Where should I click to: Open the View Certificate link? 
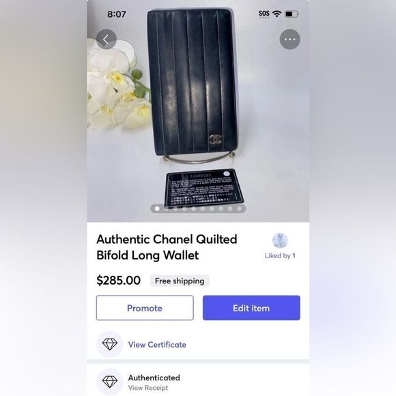(x=157, y=345)
